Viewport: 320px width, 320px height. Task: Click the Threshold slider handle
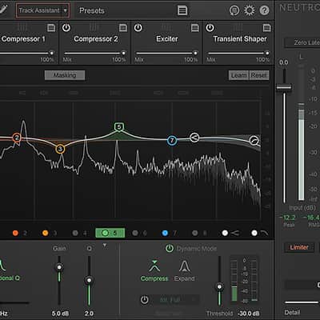(x=219, y=287)
